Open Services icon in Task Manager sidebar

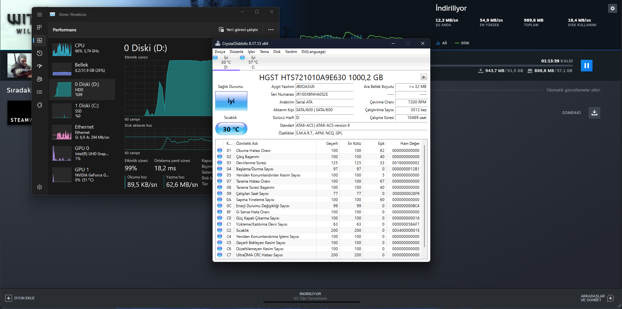click(40, 105)
